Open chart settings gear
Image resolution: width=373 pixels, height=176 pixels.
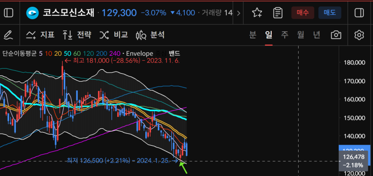coord(359,35)
